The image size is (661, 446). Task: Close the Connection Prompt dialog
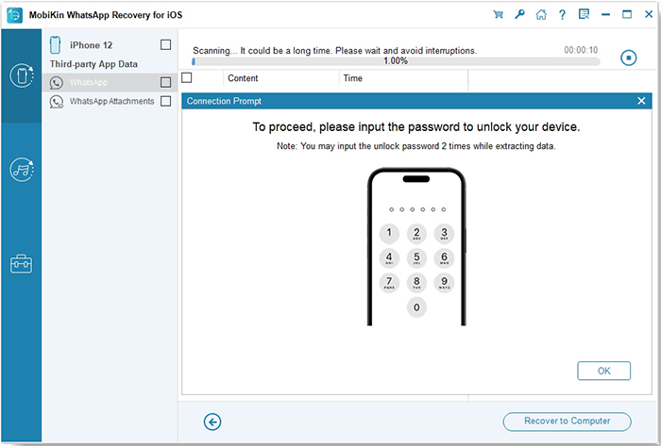(641, 101)
